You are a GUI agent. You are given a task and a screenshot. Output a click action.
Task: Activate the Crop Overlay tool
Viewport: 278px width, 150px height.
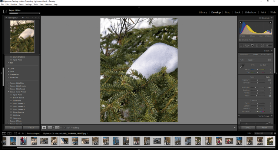click(242, 45)
